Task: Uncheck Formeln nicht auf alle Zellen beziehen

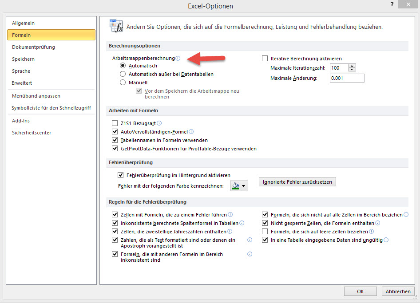Action: pyautogui.click(x=265, y=214)
